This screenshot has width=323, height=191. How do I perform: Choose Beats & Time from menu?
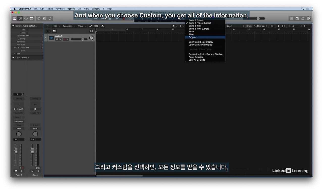point(205,26)
